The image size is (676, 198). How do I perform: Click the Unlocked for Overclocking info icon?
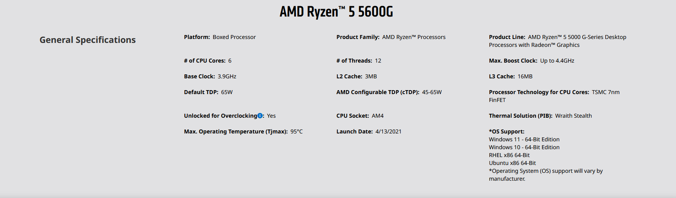pos(260,116)
